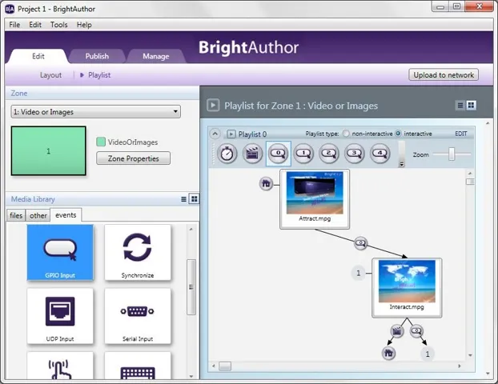Select the GPIO 0 event button
This screenshot has width=498, height=384.
pyautogui.click(x=278, y=154)
